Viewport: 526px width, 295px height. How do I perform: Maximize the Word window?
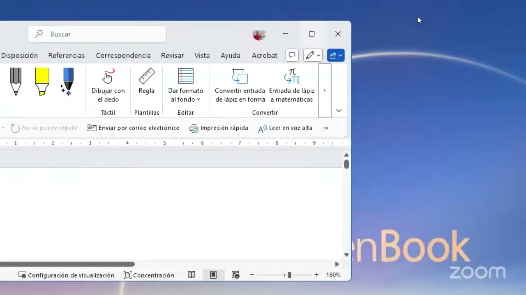pyautogui.click(x=311, y=34)
